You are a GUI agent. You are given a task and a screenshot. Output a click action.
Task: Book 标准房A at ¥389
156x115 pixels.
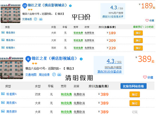click(135, 94)
